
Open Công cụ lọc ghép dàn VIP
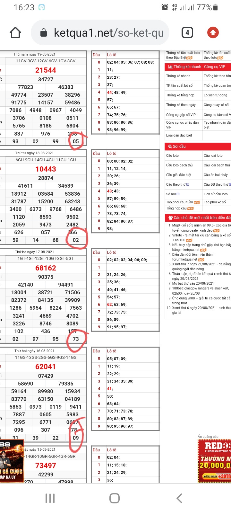click(182, 125)
